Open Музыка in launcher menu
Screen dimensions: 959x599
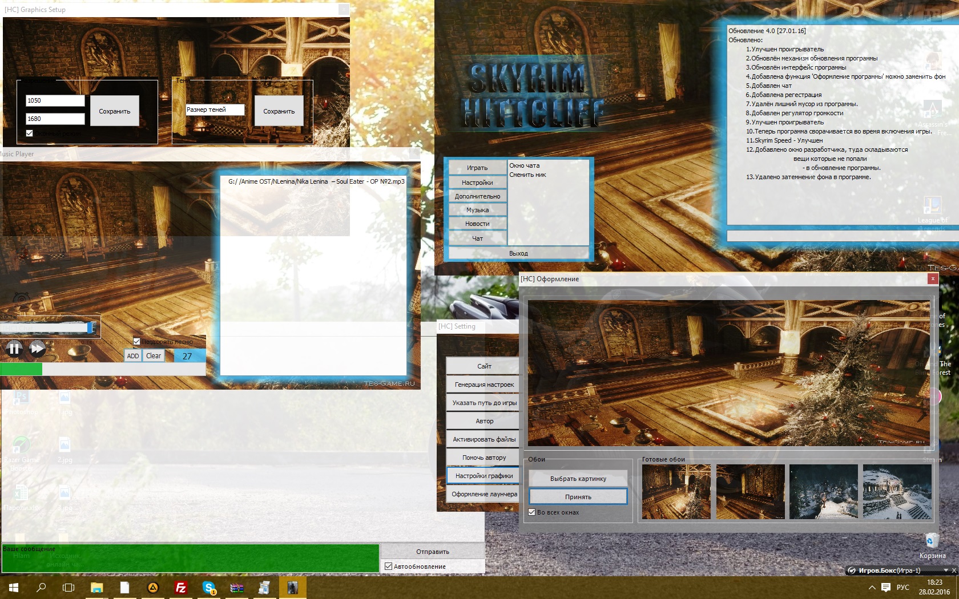coord(478,210)
